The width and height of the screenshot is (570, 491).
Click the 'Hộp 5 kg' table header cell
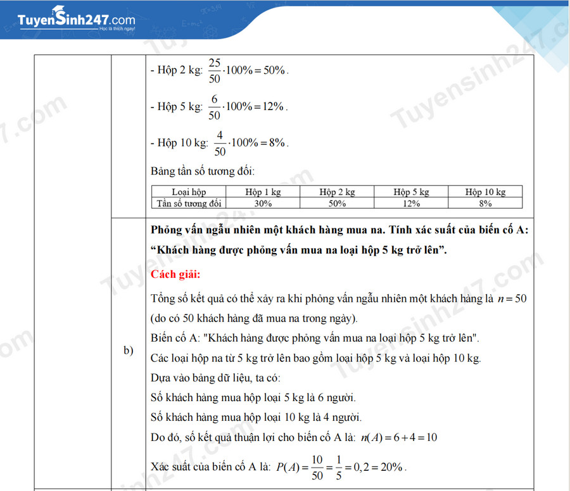pos(411,191)
